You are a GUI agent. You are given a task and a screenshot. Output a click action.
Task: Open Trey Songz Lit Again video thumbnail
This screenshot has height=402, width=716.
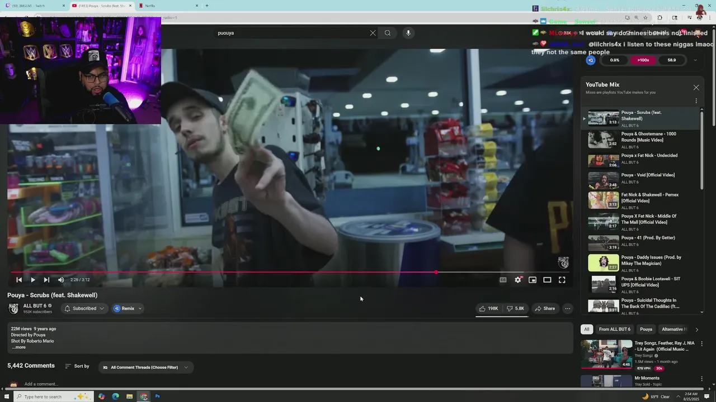coord(606,354)
